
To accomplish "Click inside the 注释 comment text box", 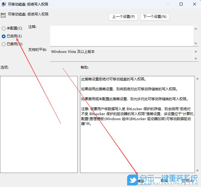I will click(x=122, y=36).
